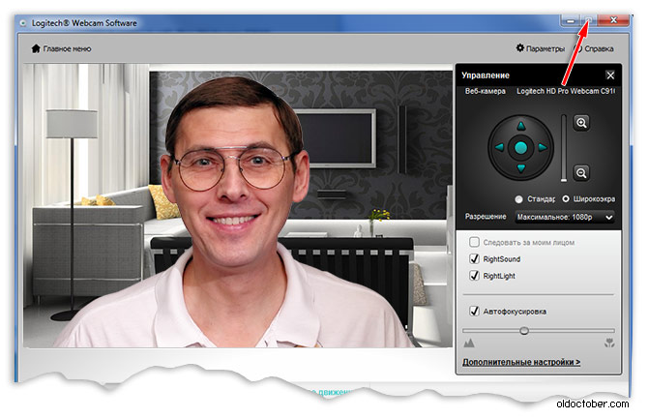The height and width of the screenshot is (419, 648).
Task: Reset camera position with the center pad button
Action: coord(520,147)
